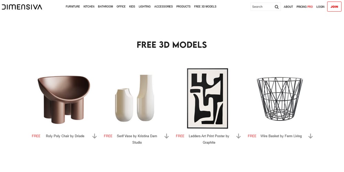View Pricing Pro page
This screenshot has width=344, height=172.
pos(304,7)
